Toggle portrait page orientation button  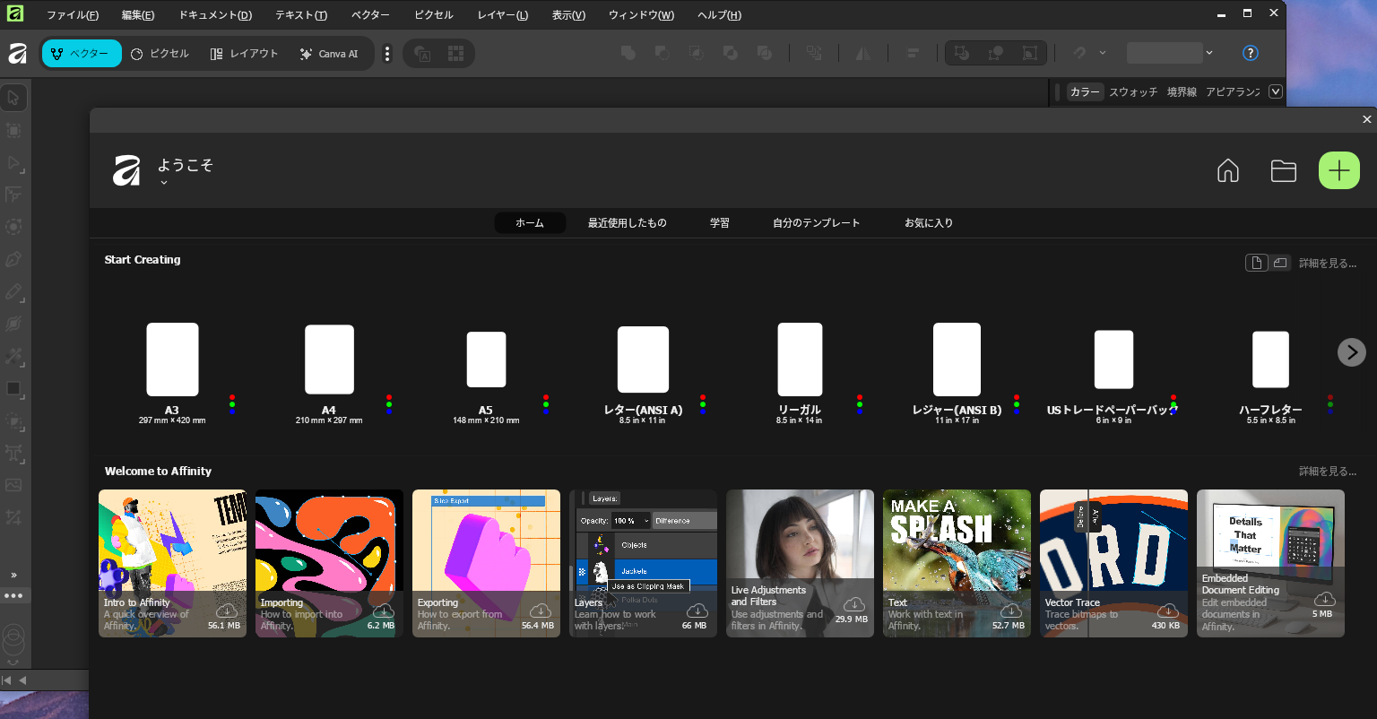(1257, 263)
